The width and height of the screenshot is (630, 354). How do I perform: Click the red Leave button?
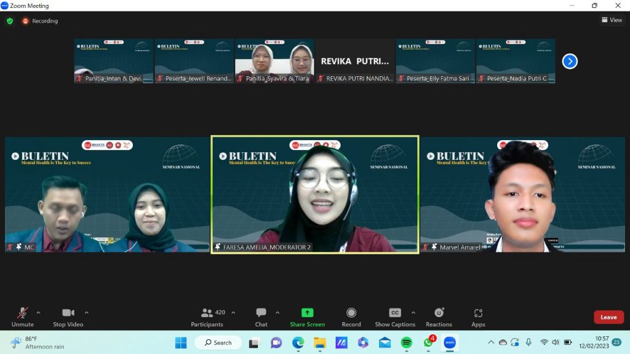[x=608, y=317]
